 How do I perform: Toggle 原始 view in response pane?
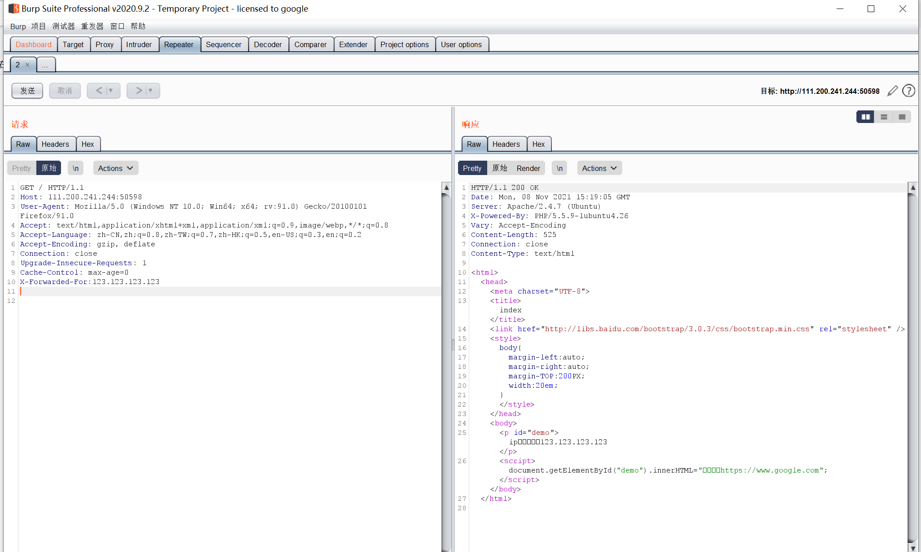tap(500, 168)
